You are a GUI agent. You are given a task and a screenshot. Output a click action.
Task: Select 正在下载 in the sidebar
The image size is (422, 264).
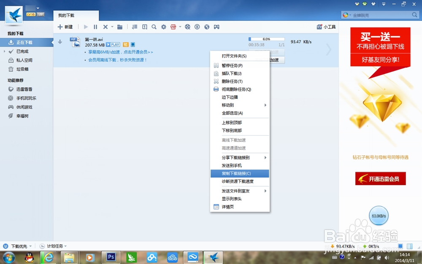pyautogui.click(x=27, y=42)
